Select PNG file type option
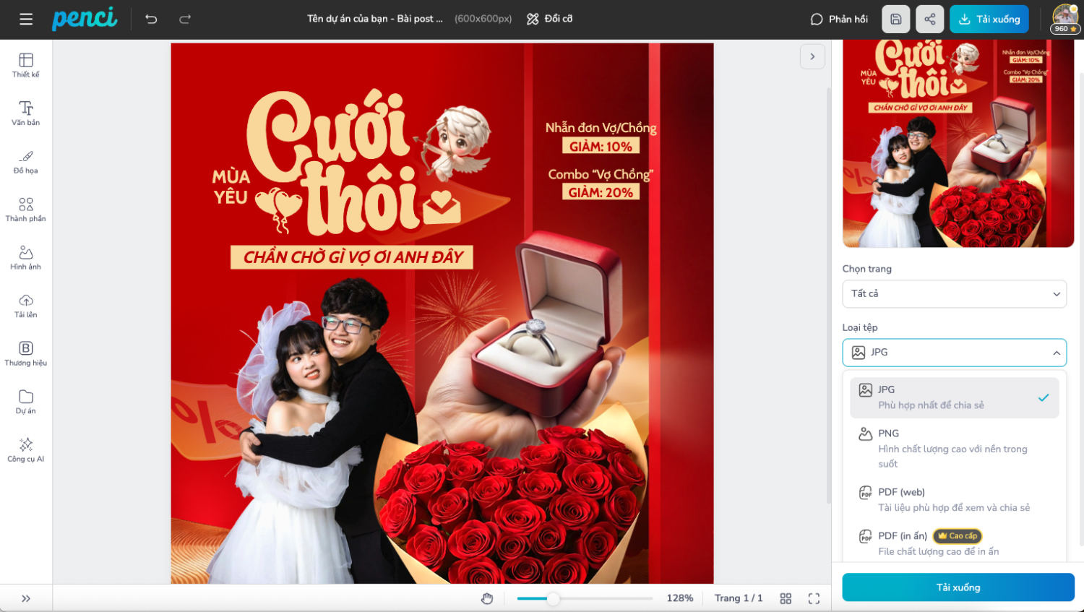 [954, 448]
